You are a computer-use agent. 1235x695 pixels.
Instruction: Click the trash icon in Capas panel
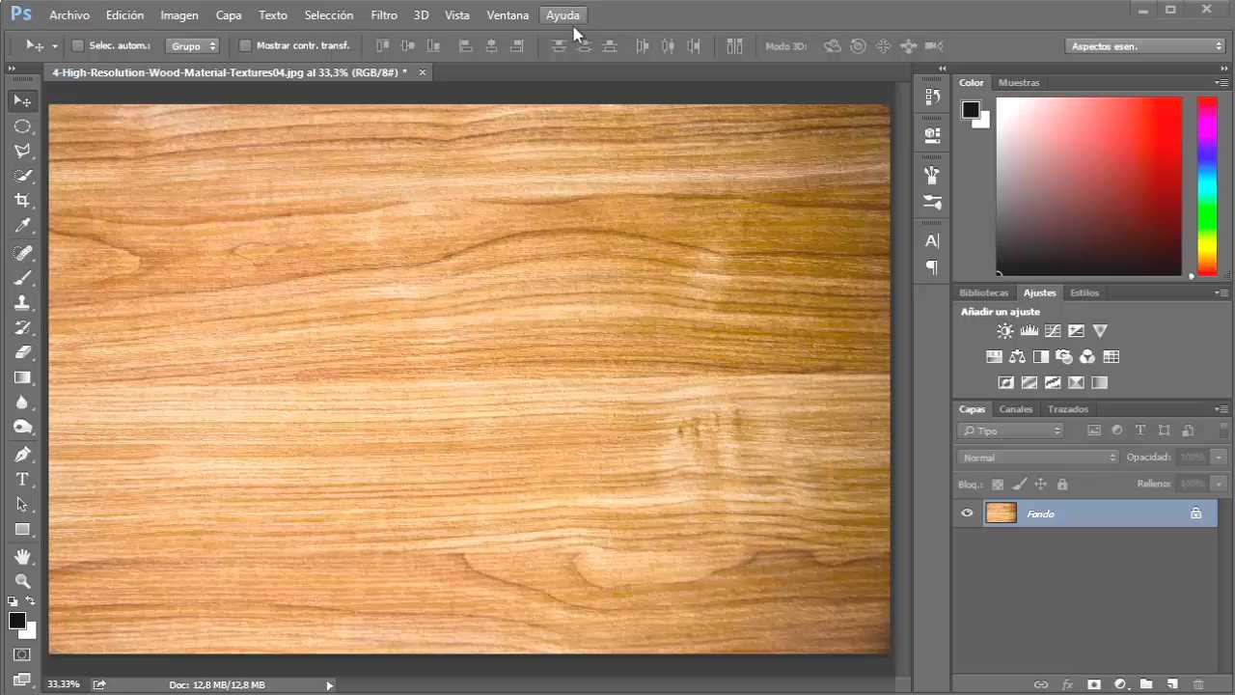click(1198, 684)
